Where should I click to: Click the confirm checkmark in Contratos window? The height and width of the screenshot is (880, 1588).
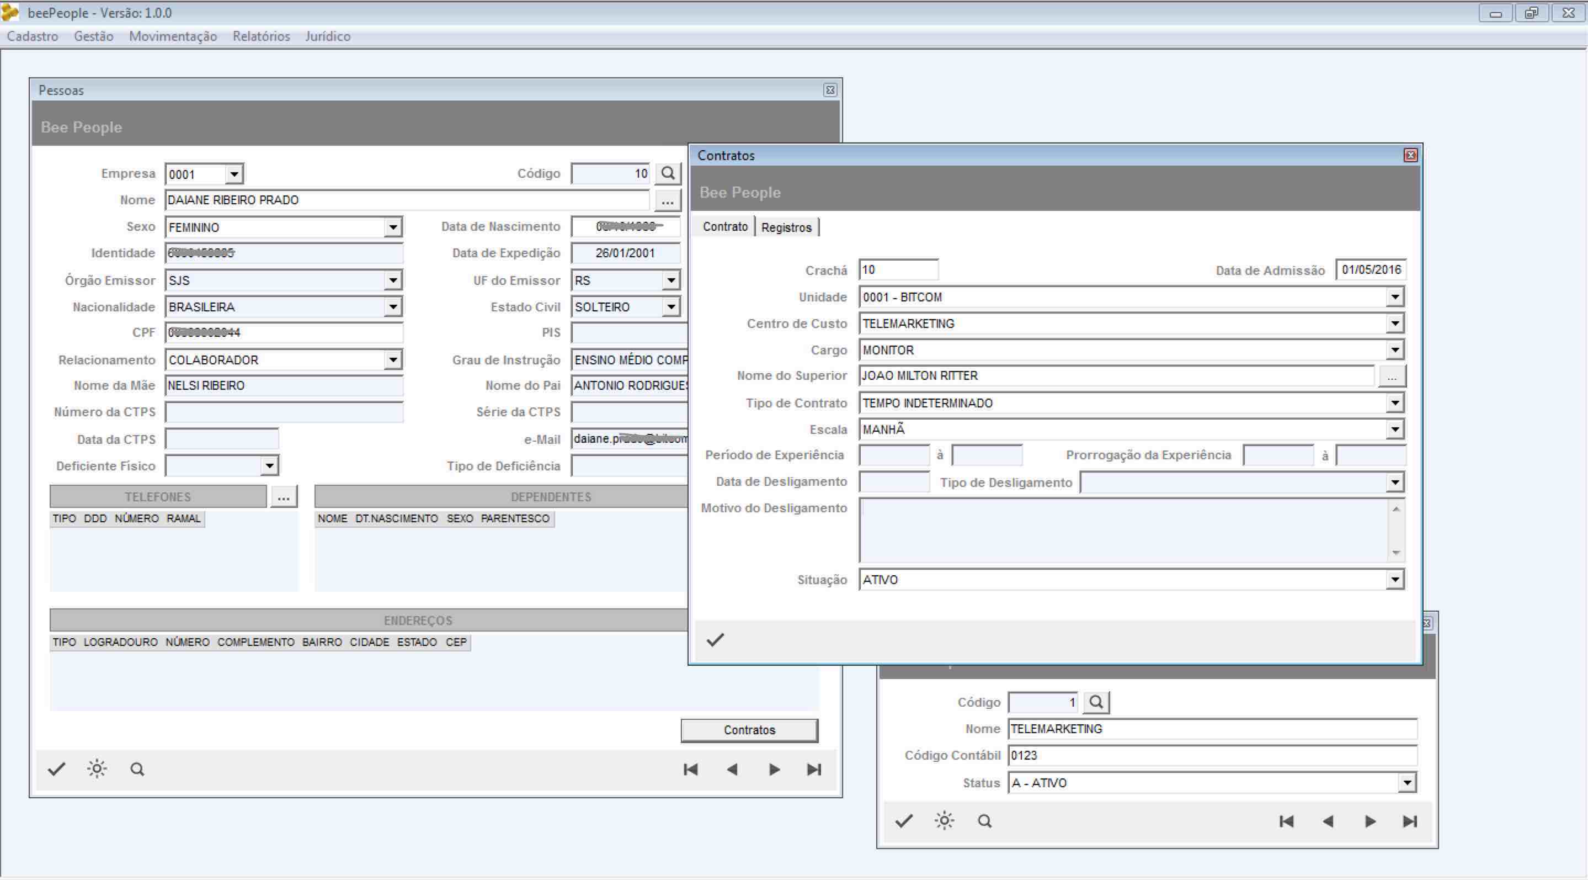(x=715, y=640)
